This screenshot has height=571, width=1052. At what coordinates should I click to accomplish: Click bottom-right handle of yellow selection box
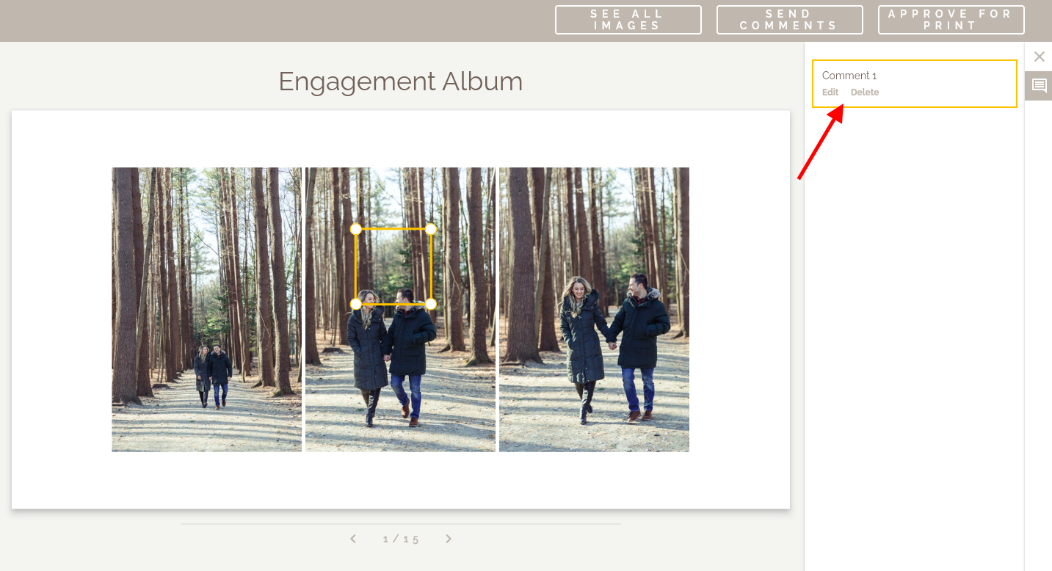431,304
